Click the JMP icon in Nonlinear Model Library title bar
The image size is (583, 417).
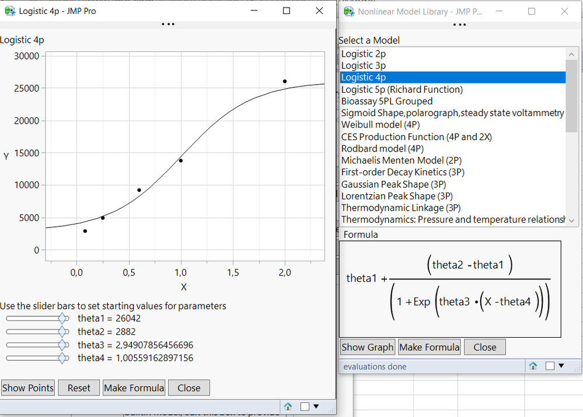pyautogui.click(x=349, y=12)
